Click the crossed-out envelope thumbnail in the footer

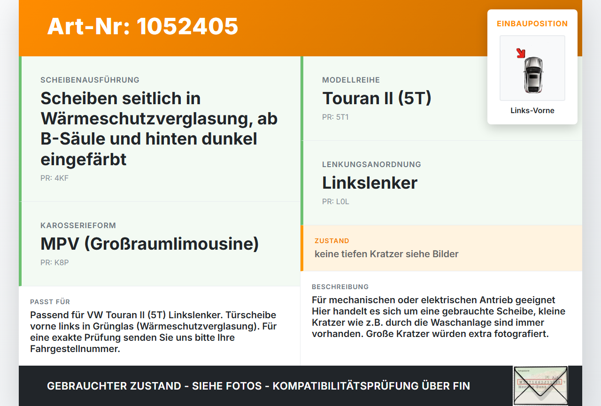[540, 386]
